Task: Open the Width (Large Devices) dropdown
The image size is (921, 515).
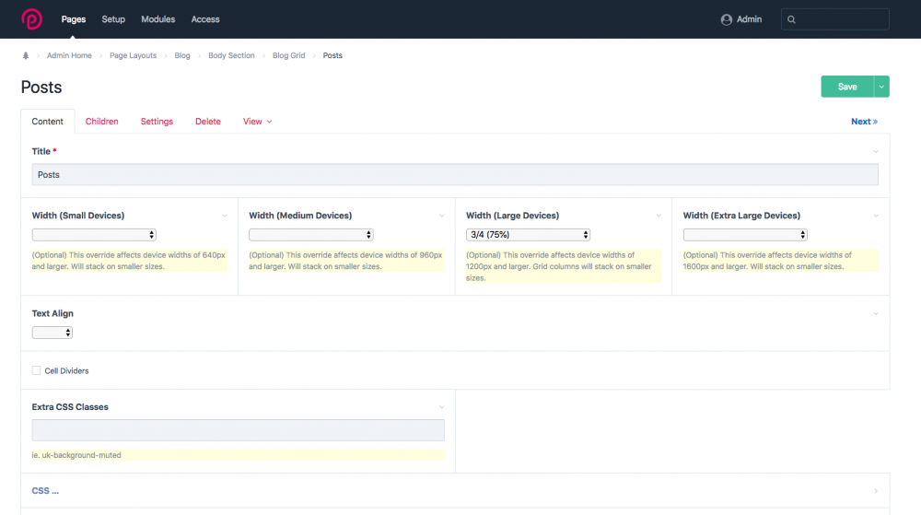Action: (528, 235)
